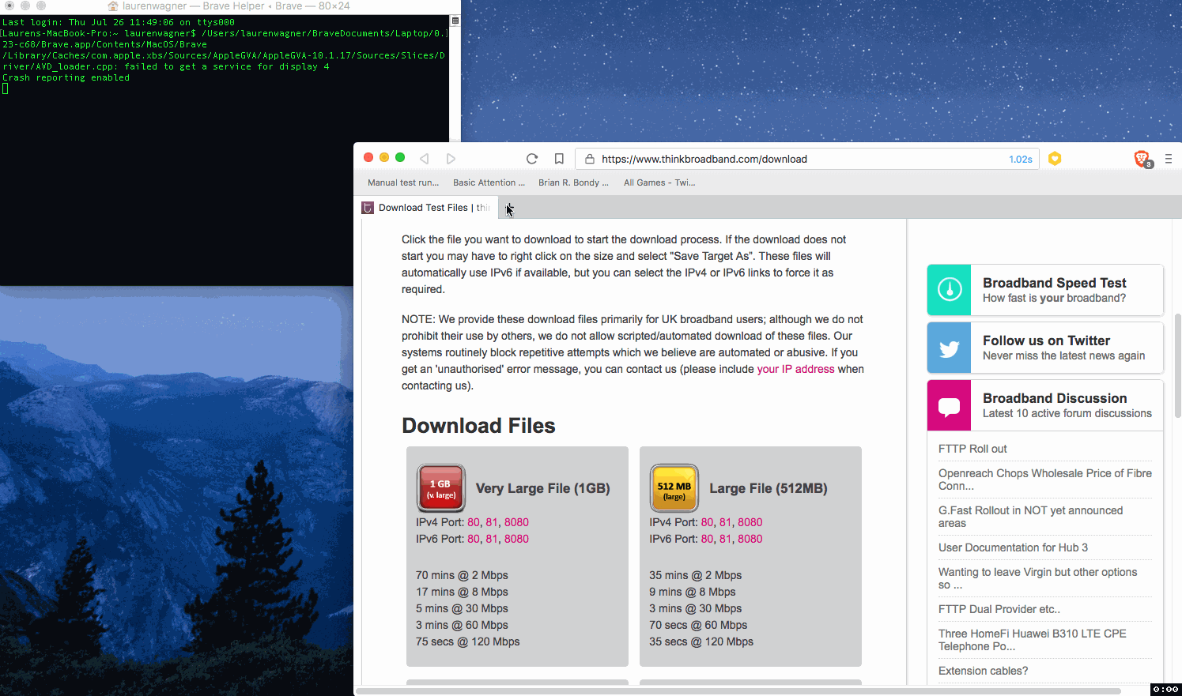Open G.Fast Rollout in NOT yet announced areas
The height and width of the screenshot is (696, 1182).
click(x=1030, y=517)
